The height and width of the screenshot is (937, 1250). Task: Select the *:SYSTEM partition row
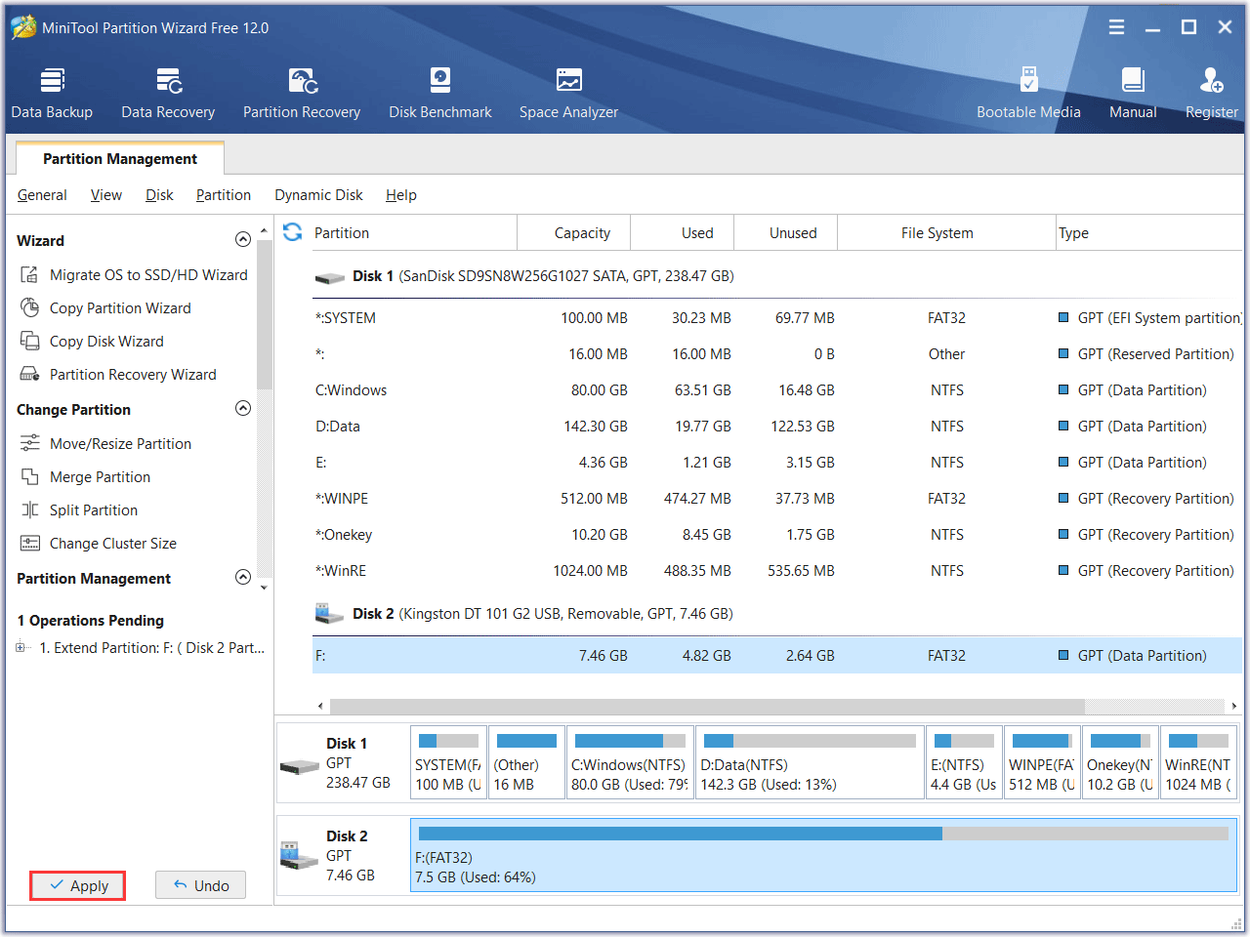point(776,318)
